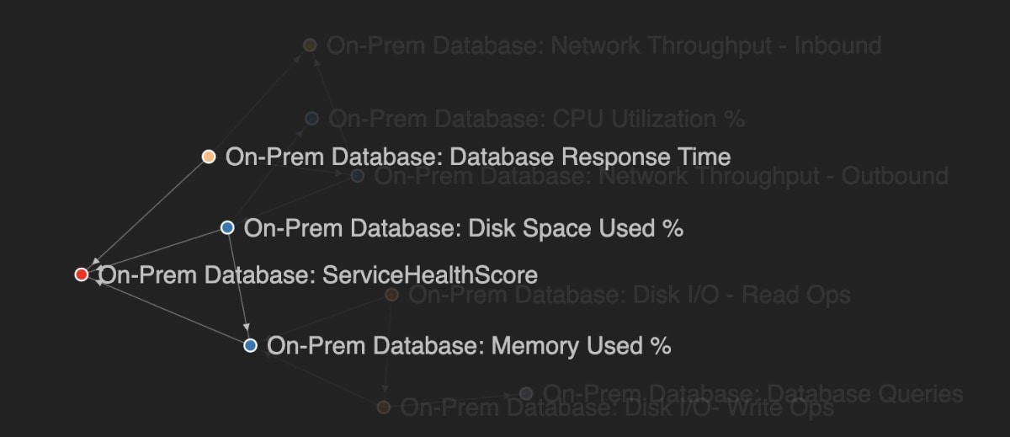Select the dimmed Disk I/O- Write Ops node dot
This screenshot has height=437, width=1010.
click(383, 408)
